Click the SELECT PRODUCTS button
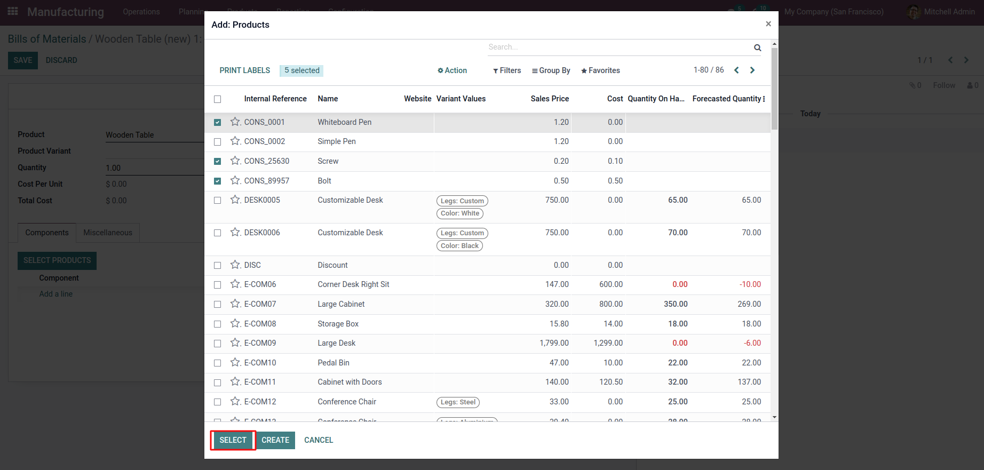This screenshot has width=984, height=470. [x=57, y=260]
